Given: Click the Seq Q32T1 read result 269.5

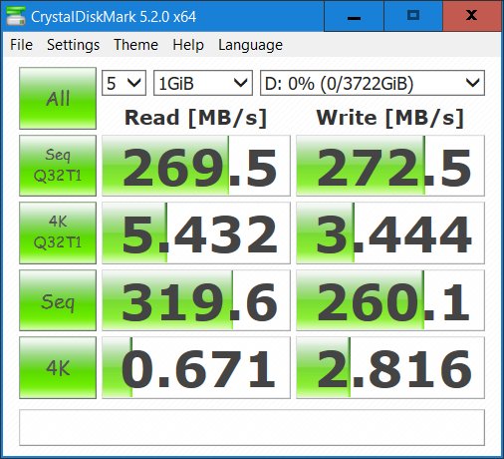Looking at the screenshot, I should (196, 166).
